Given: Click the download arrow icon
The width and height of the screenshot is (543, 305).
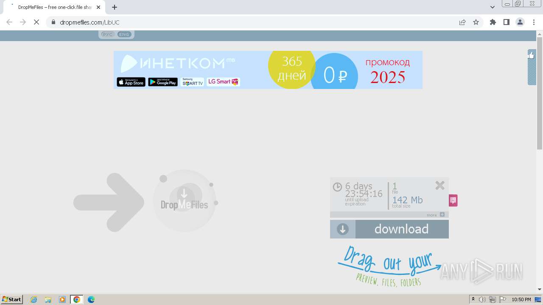Looking at the screenshot, I should pyautogui.click(x=343, y=229).
